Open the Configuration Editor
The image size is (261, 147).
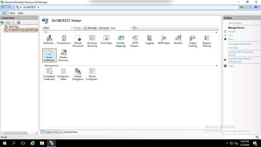point(63,74)
